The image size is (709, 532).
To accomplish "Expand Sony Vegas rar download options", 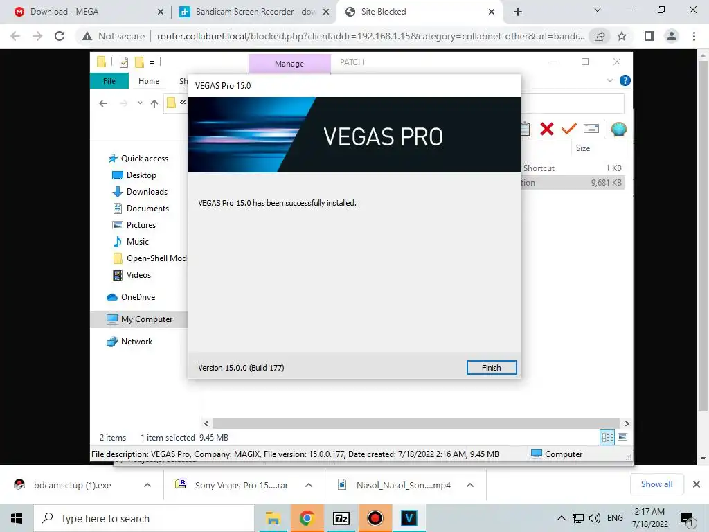I will coord(309,485).
